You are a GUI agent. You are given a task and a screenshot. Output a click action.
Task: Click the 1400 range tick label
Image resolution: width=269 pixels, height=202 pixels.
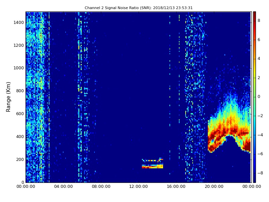point(19,23)
